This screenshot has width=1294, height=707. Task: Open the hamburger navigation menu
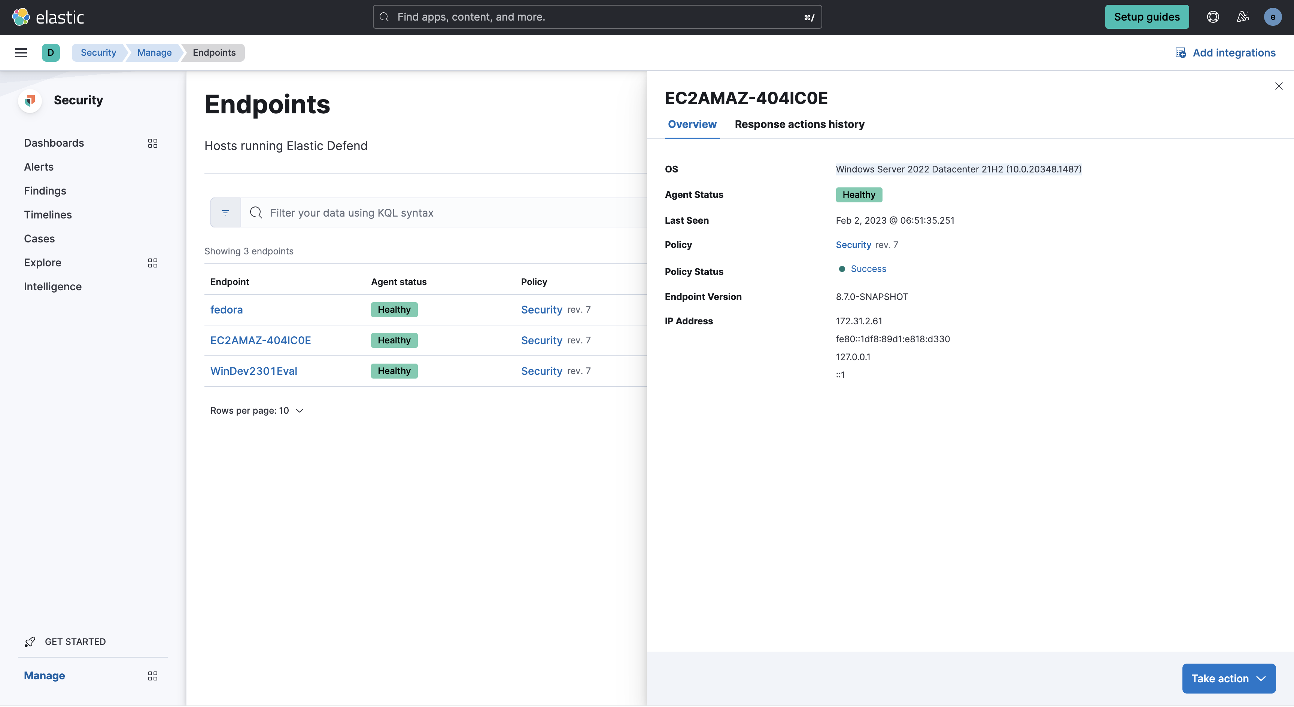[x=21, y=52]
